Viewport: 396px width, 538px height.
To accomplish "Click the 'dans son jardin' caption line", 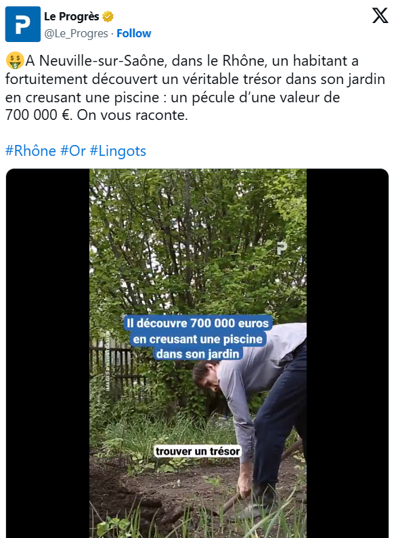I will tap(198, 354).
